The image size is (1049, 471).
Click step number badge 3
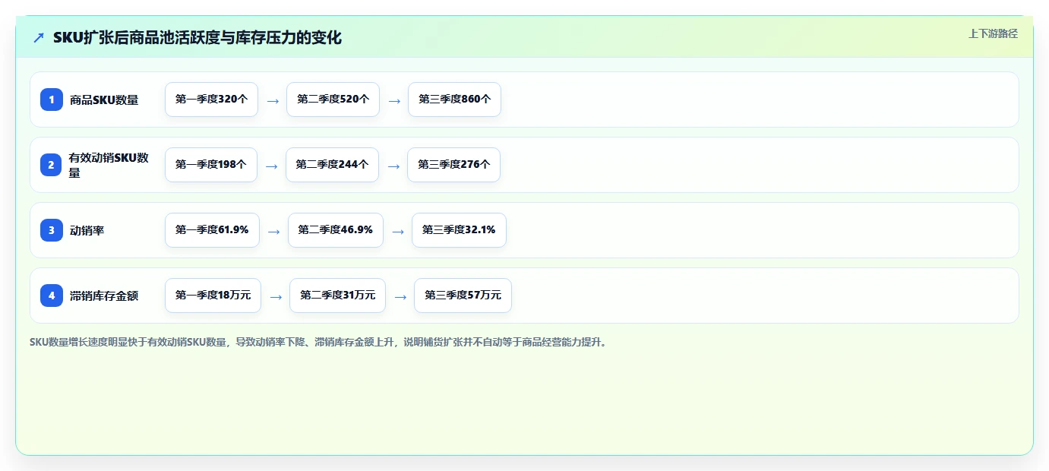click(x=52, y=230)
